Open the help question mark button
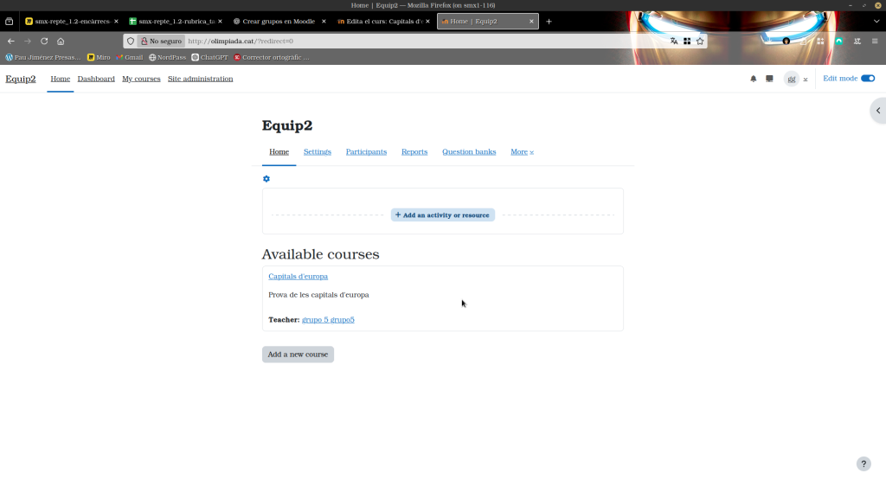This screenshot has width=886, height=486. [864, 464]
